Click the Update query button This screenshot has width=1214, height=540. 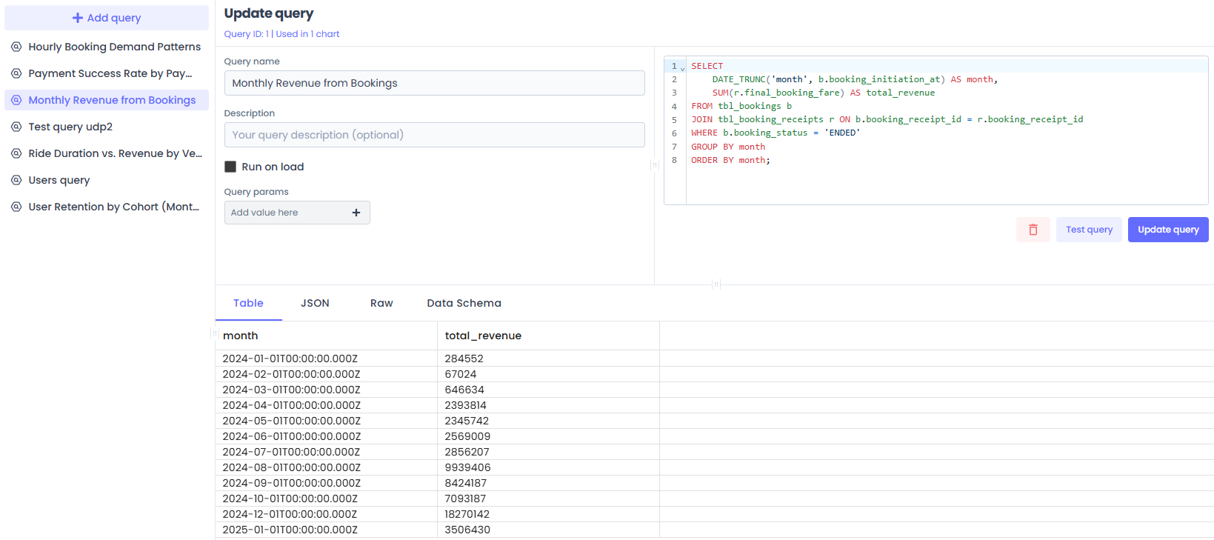(x=1168, y=230)
